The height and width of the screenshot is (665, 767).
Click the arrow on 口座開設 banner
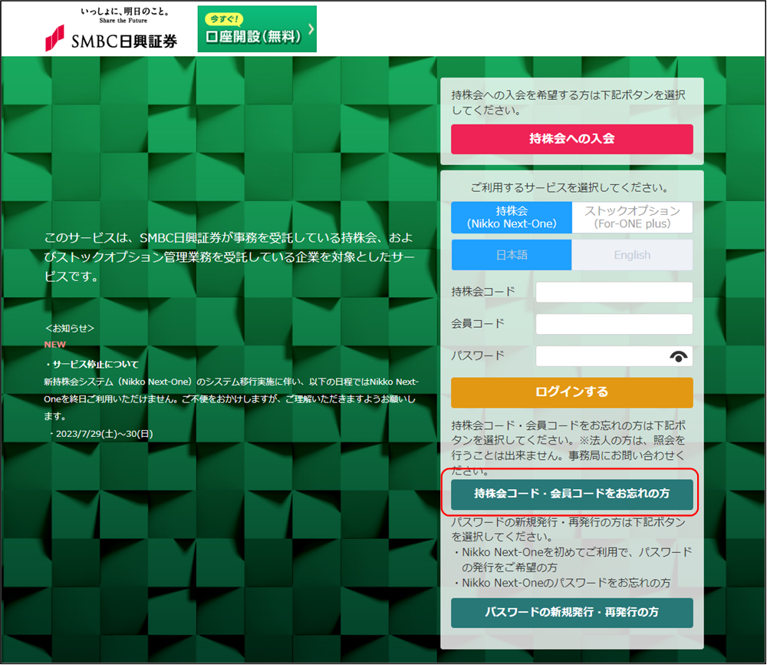click(x=311, y=29)
